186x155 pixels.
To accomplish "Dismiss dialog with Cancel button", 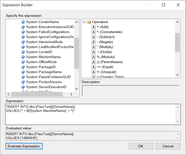I will click(x=168, y=146).
